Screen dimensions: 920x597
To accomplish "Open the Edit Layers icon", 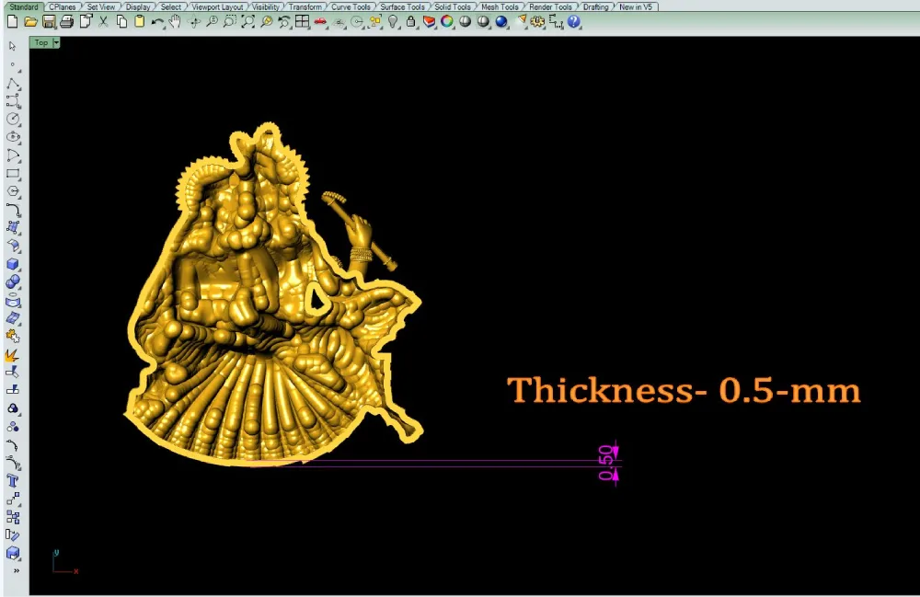I will [x=429, y=22].
